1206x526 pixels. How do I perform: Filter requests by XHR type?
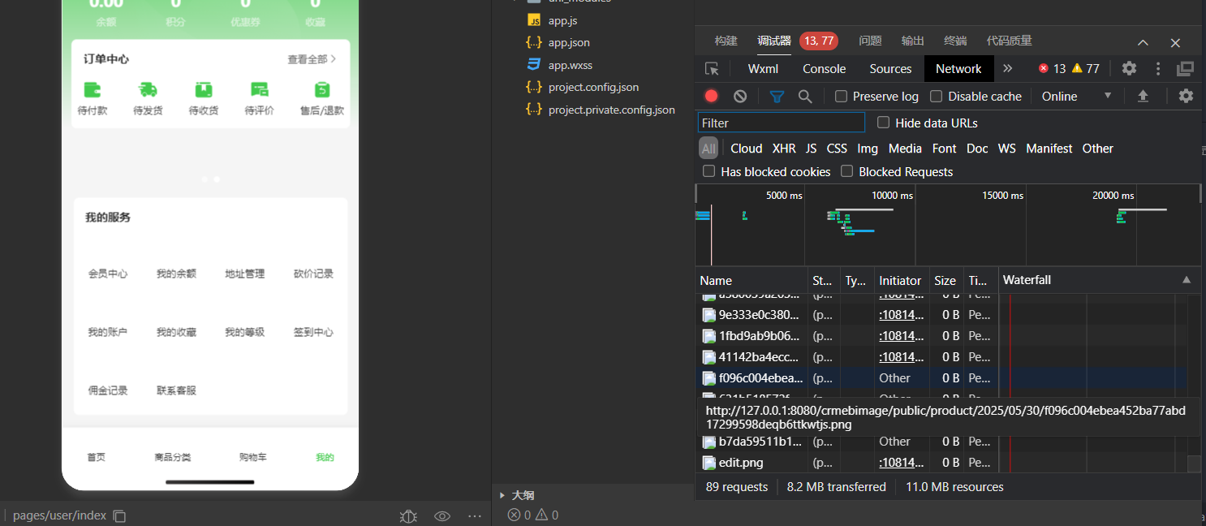click(x=784, y=149)
